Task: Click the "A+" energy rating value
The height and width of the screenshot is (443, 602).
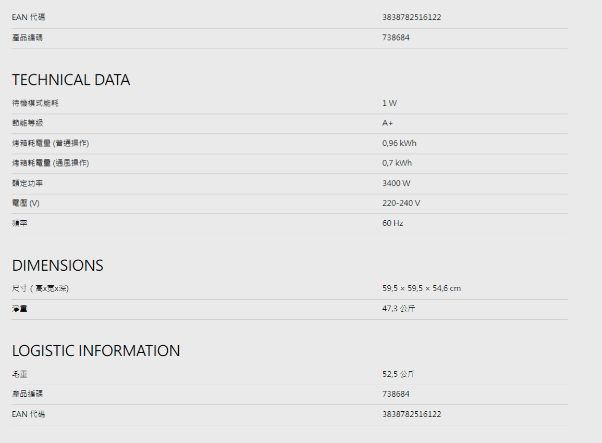Action: pyautogui.click(x=387, y=123)
